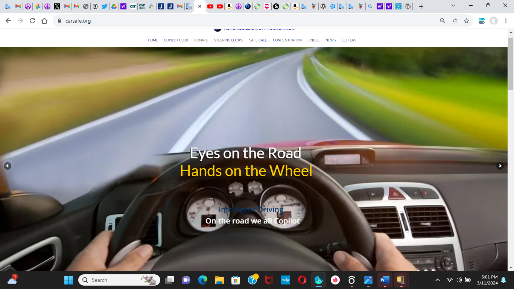Go back to the previous page
The width and height of the screenshot is (514, 289).
tap(8, 21)
